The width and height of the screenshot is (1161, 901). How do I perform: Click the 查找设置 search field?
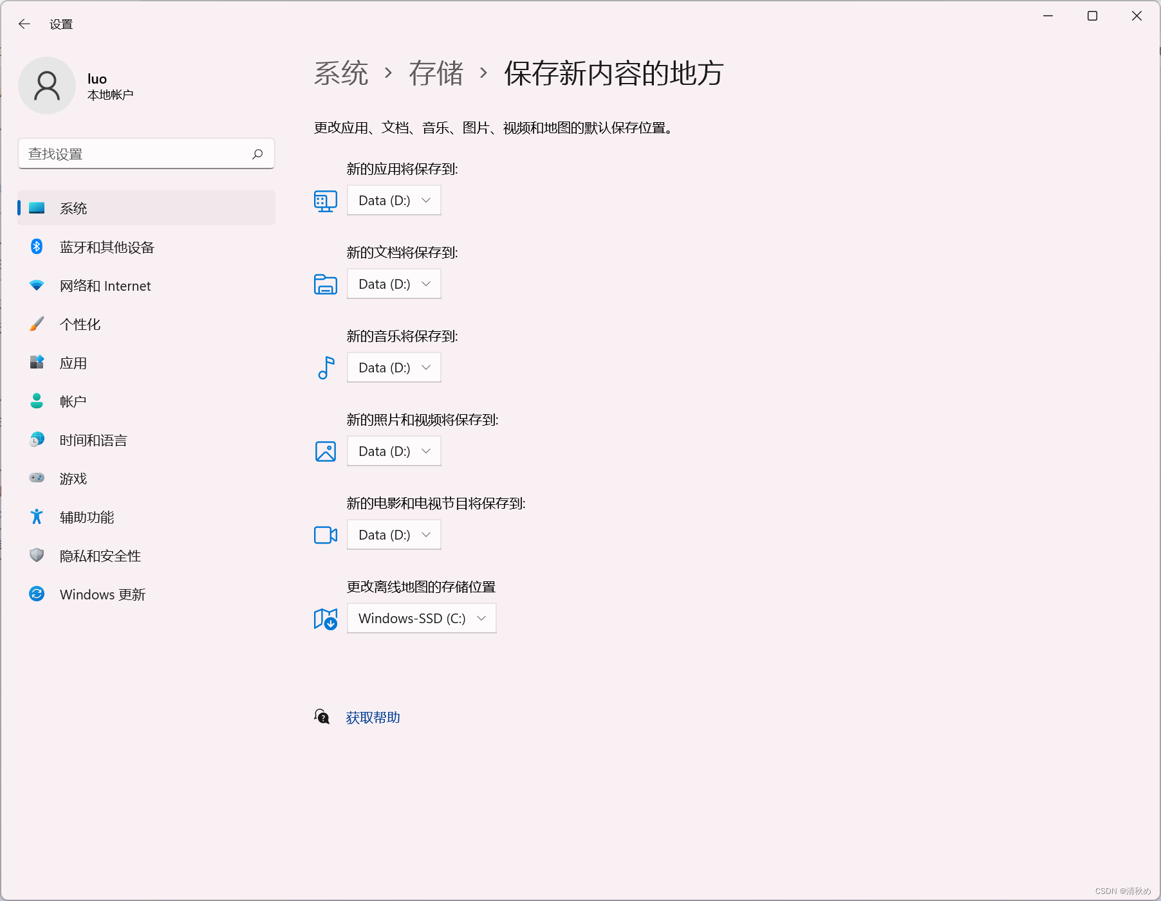(146, 154)
